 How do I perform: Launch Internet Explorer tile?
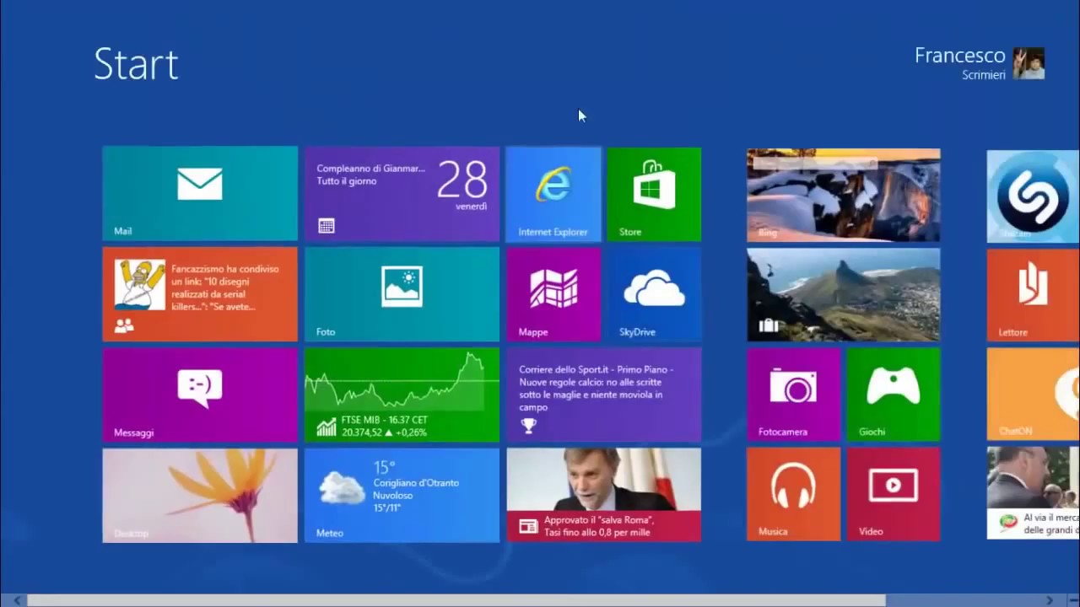pyautogui.click(x=553, y=194)
